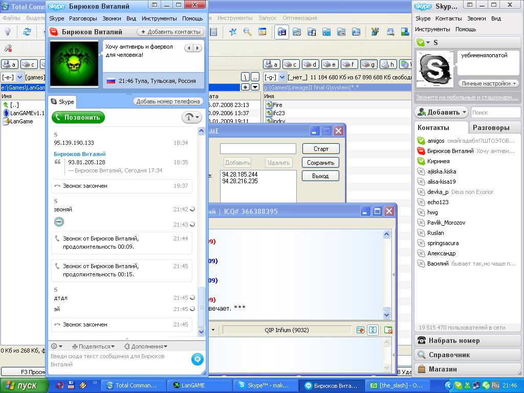Screen dimensions: 524x393
Task: Click Старт button in LanGAME window
Action: tap(321, 149)
